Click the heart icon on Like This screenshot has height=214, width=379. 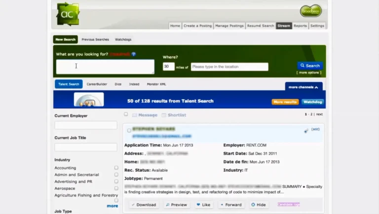(198, 205)
